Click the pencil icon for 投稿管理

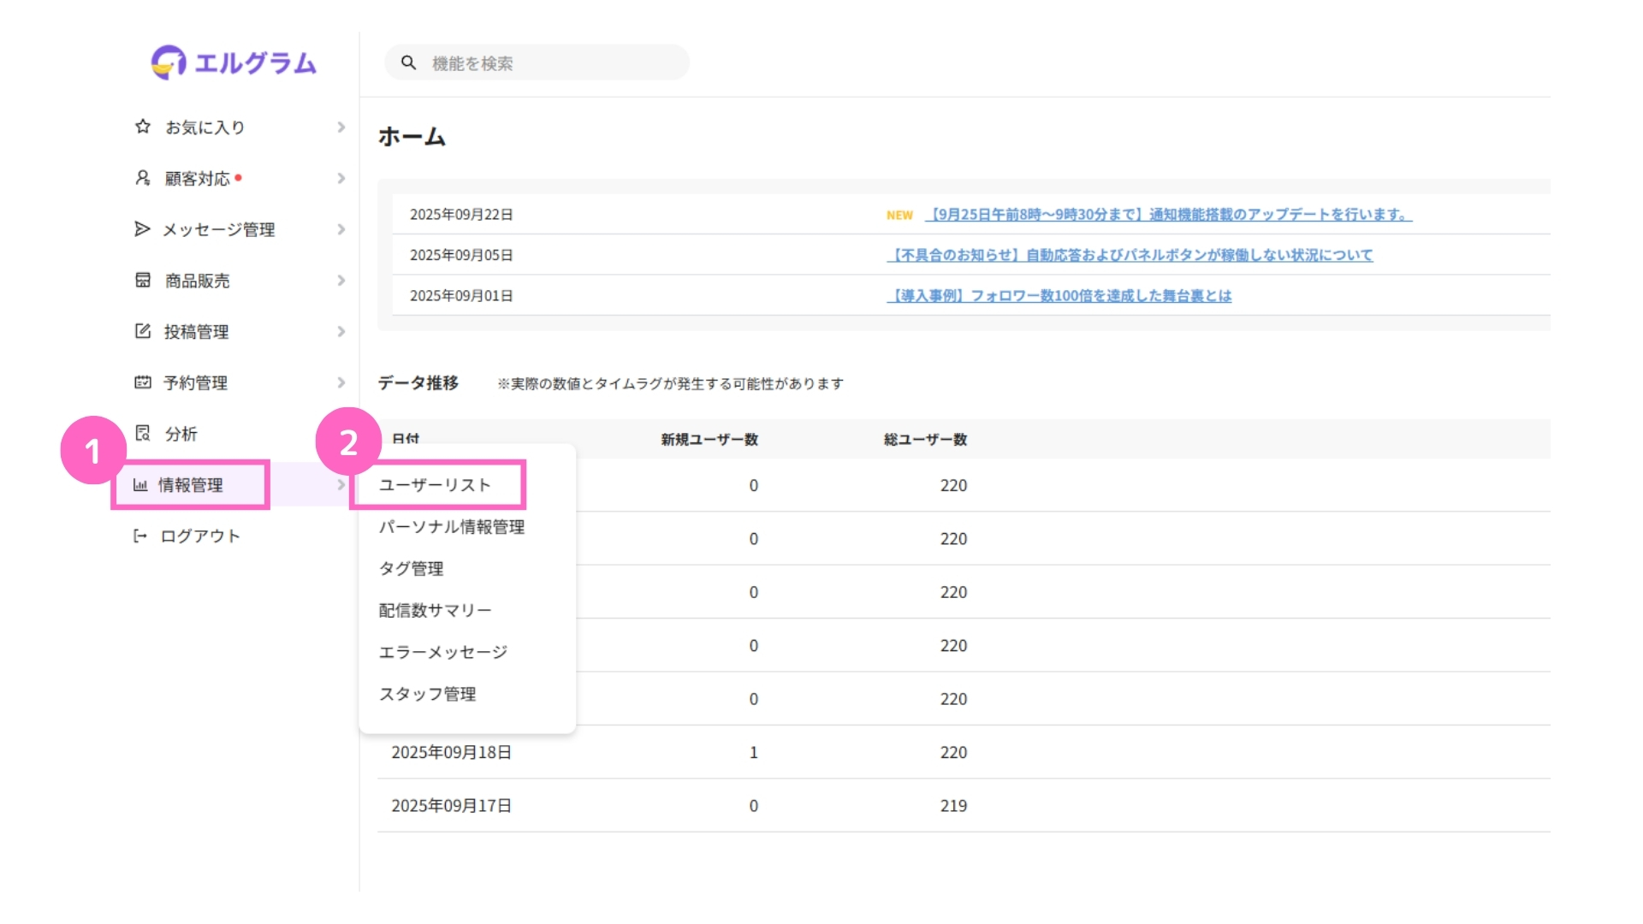coord(143,331)
